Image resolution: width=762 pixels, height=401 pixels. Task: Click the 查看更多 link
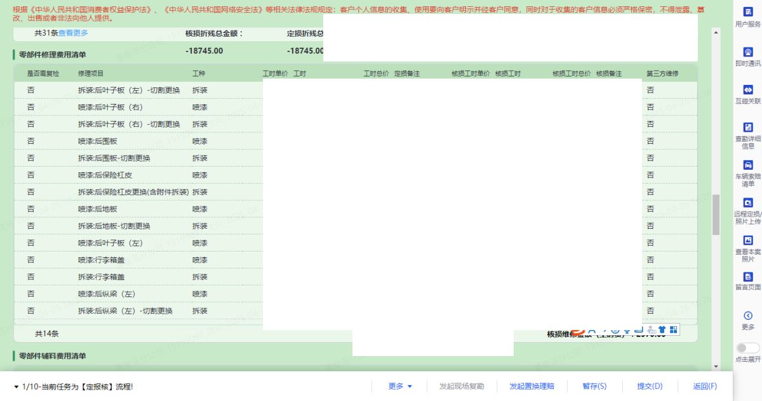click(73, 33)
